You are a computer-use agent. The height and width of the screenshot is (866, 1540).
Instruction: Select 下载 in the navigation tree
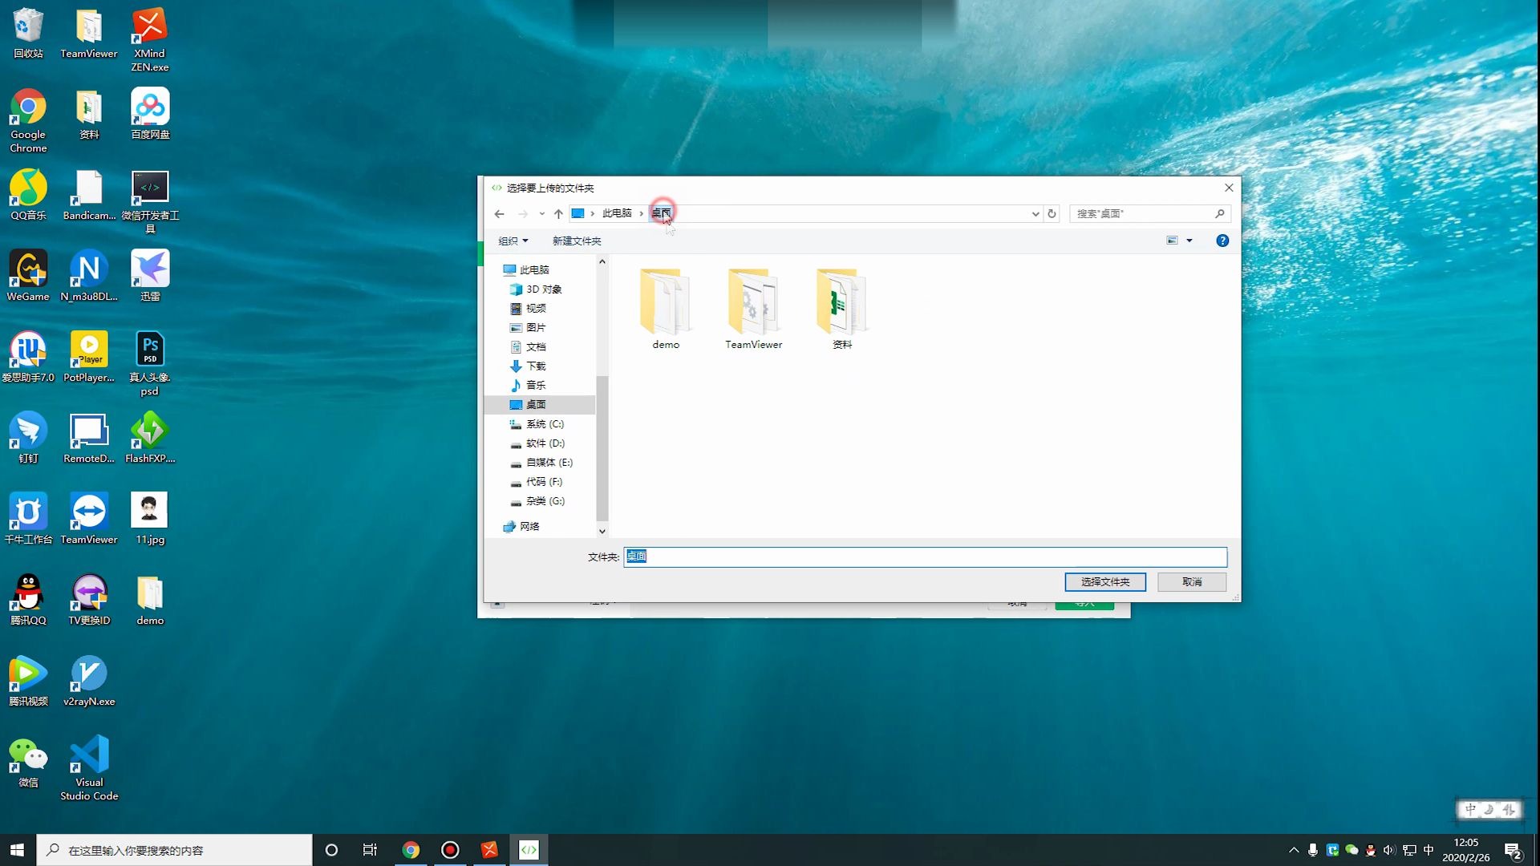tap(535, 366)
